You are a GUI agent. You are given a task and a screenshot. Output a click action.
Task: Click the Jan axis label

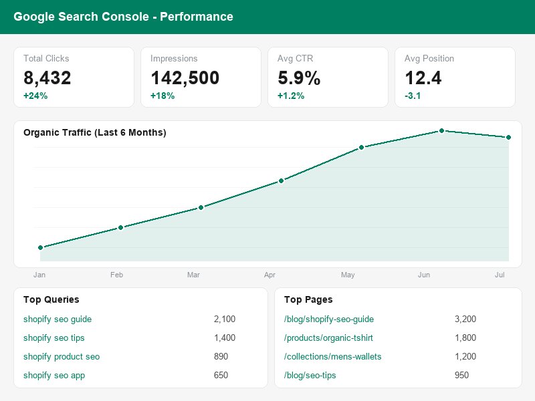39,275
